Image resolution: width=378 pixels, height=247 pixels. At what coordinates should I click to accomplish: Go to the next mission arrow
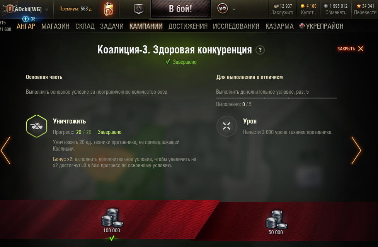[x=356, y=151]
